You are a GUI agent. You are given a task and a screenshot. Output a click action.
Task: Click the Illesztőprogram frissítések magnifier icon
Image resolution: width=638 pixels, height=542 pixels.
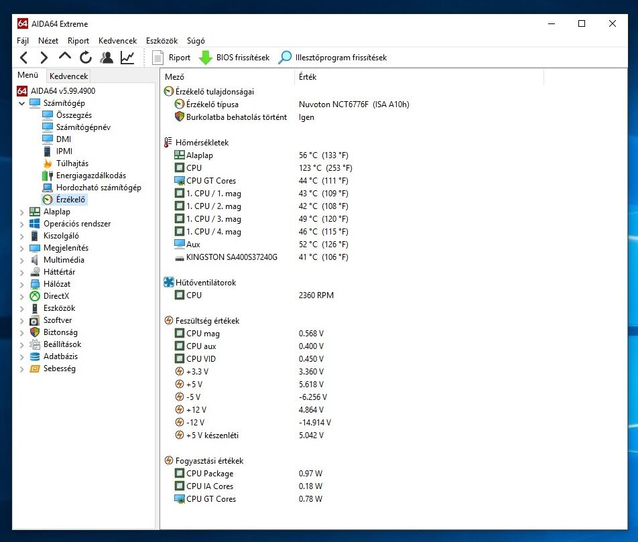[x=285, y=58]
